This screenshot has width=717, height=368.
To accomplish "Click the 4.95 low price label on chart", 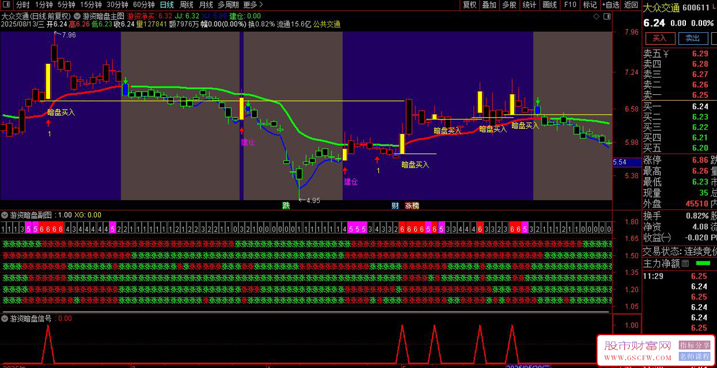I will point(312,200).
